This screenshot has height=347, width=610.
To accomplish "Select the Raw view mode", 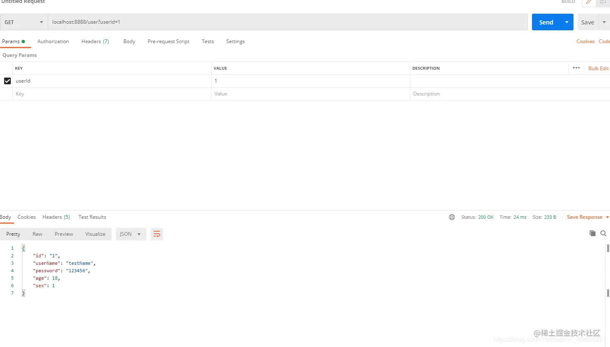I will (x=37, y=234).
